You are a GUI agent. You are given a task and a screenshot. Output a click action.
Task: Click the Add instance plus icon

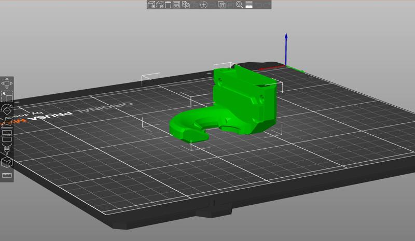(x=203, y=5)
